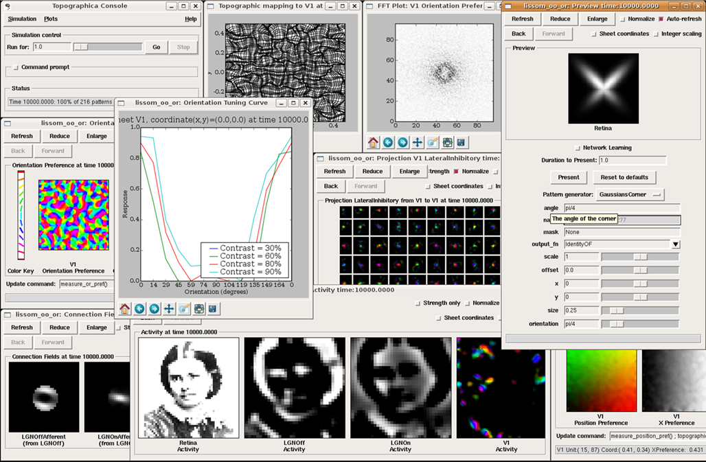Open Configure subplots in Orientation Tuning Curve toolbar
The image size is (706, 462).
point(199,309)
